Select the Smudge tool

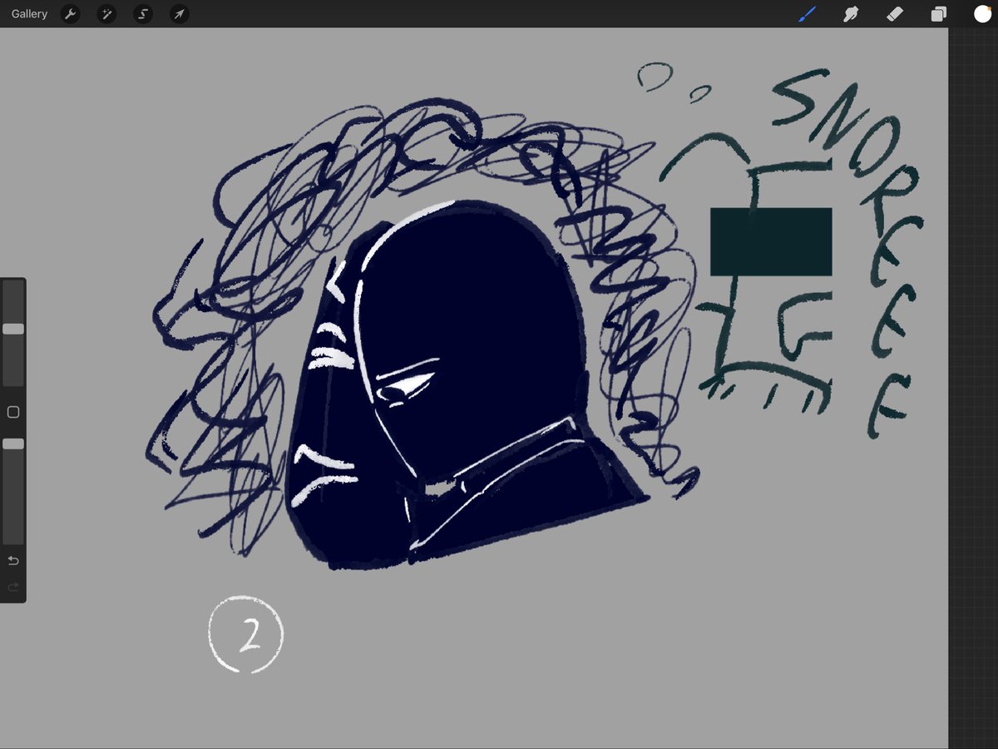pos(851,14)
